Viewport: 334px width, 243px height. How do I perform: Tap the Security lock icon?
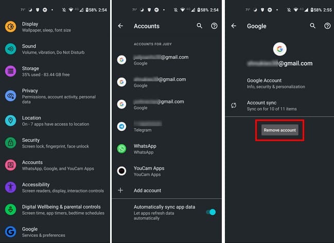pyautogui.click(x=10, y=143)
